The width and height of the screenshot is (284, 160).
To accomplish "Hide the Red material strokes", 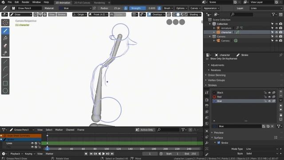I will [x=269, y=97].
